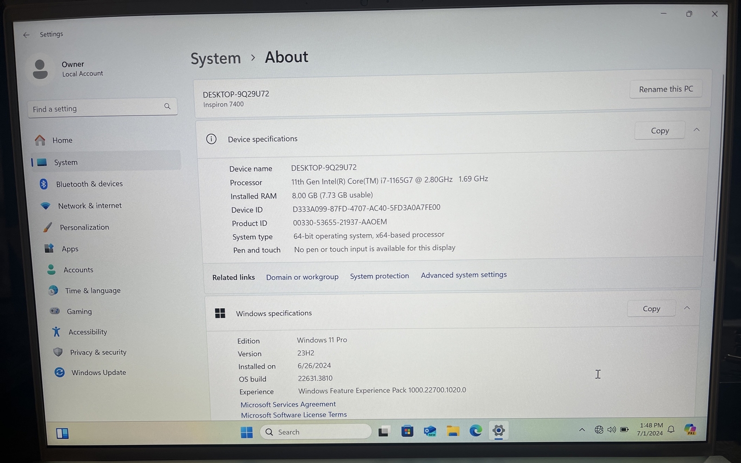The width and height of the screenshot is (741, 463).
Task: Click the network globe tray icon
Action: click(x=599, y=430)
